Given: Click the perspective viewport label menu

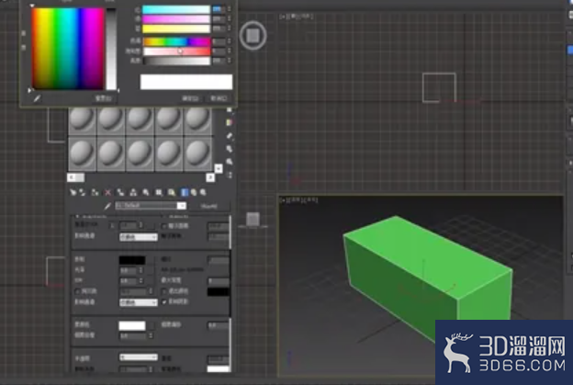Looking at the screenshot, I should [298, 200].
